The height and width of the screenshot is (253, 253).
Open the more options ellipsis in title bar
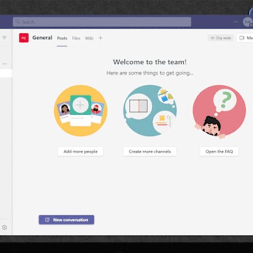pyautogui.click(x=236, y=22)
